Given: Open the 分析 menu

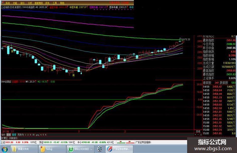Looking at the screenshot, I should pos(30,3).
